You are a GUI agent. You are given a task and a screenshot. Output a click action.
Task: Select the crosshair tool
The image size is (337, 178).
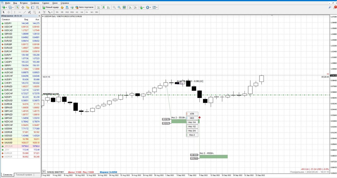[x=9, y=12]
